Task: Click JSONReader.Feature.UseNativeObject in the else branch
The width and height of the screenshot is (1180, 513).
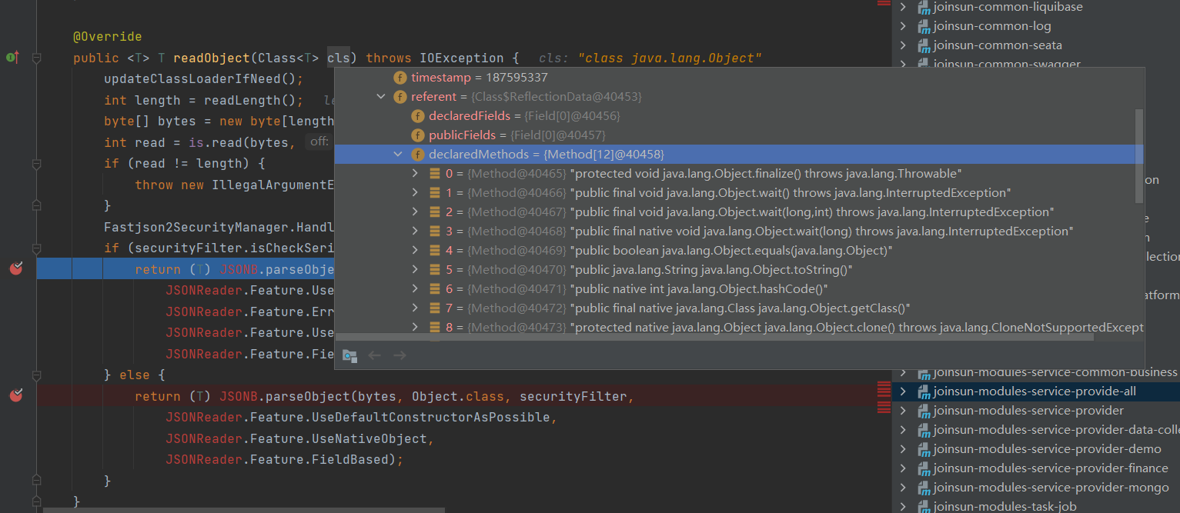Action: coord(296,438)
